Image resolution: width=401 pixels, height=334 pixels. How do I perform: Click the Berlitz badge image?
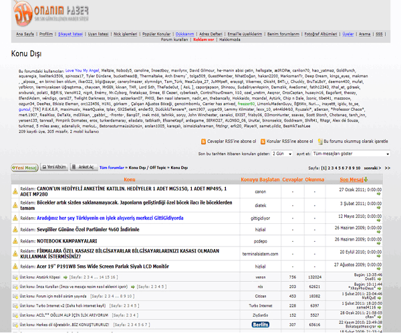pyautogui.click(x=261, y=325)
